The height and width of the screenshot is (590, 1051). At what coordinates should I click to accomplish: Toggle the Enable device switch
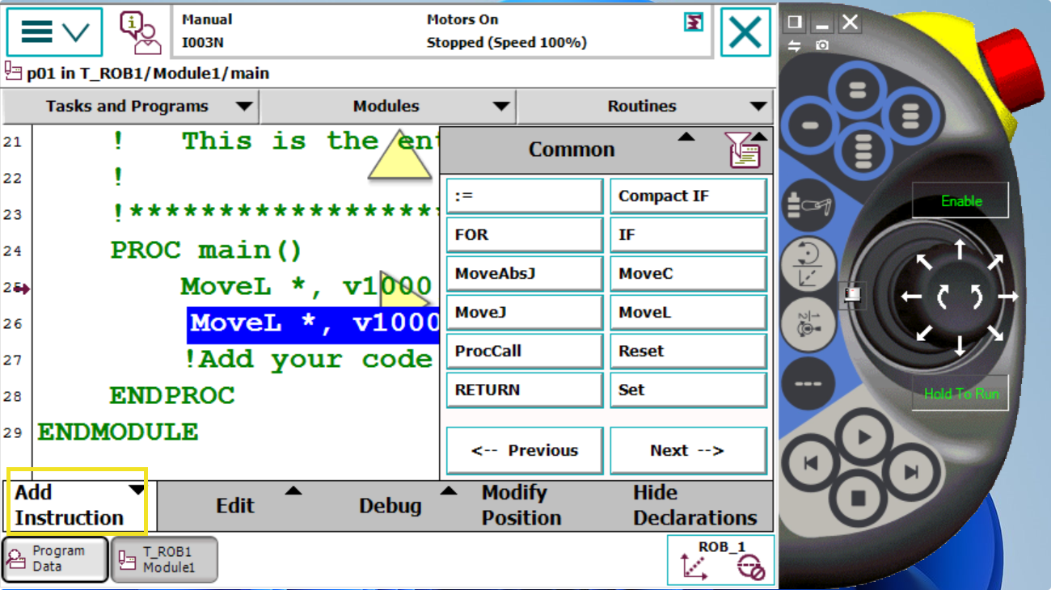(x=960, y=200)
